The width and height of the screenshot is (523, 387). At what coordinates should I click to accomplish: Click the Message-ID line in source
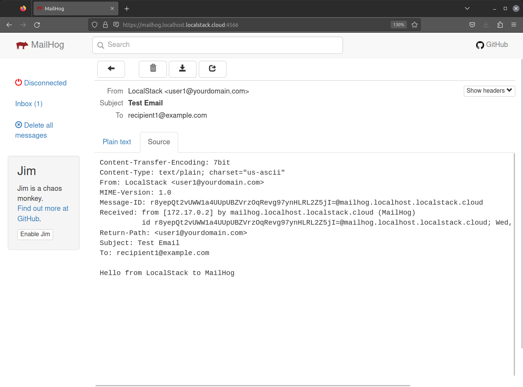click(291, 203)
